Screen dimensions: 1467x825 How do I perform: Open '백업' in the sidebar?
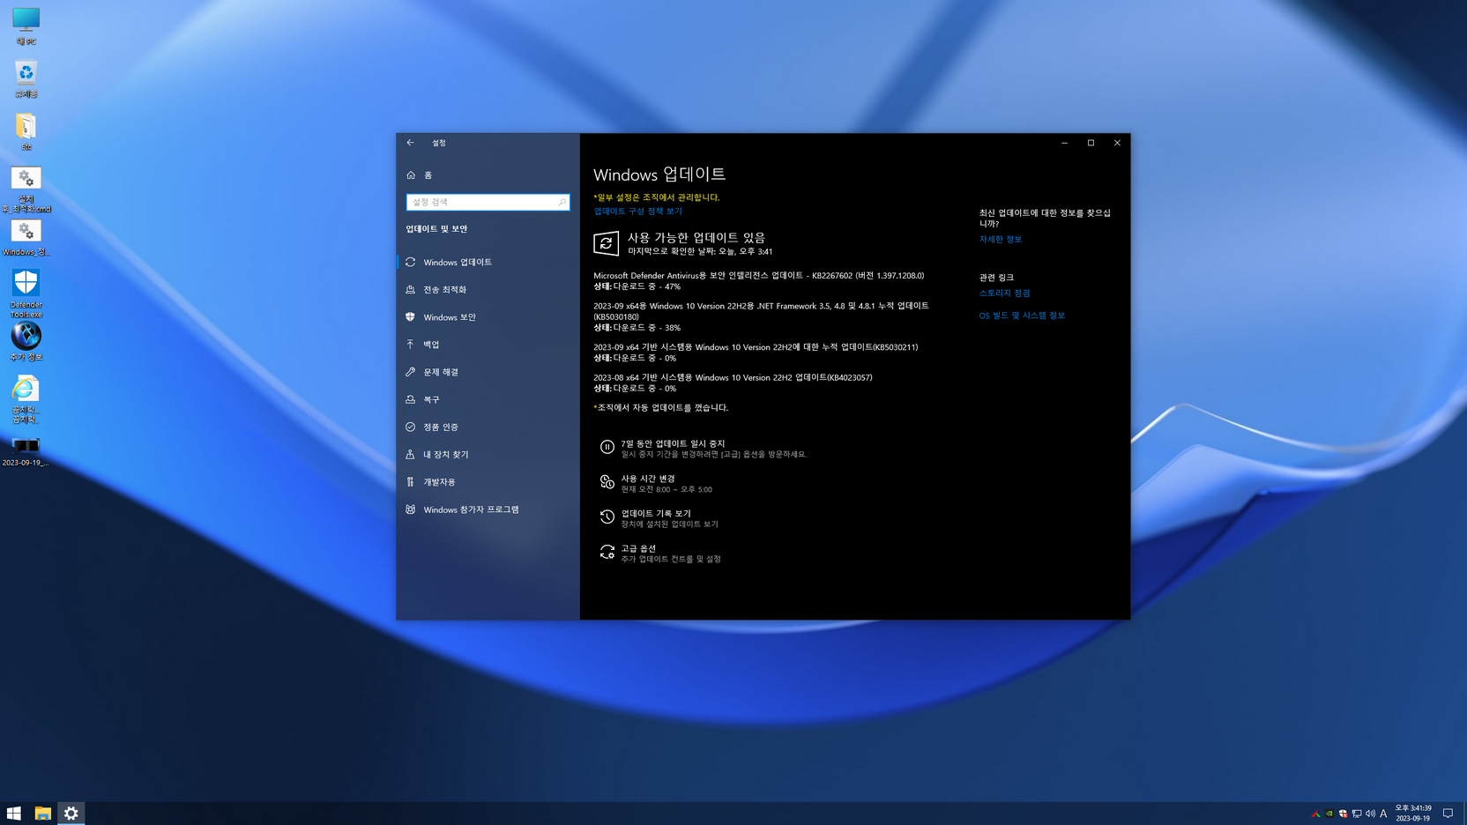488,345
